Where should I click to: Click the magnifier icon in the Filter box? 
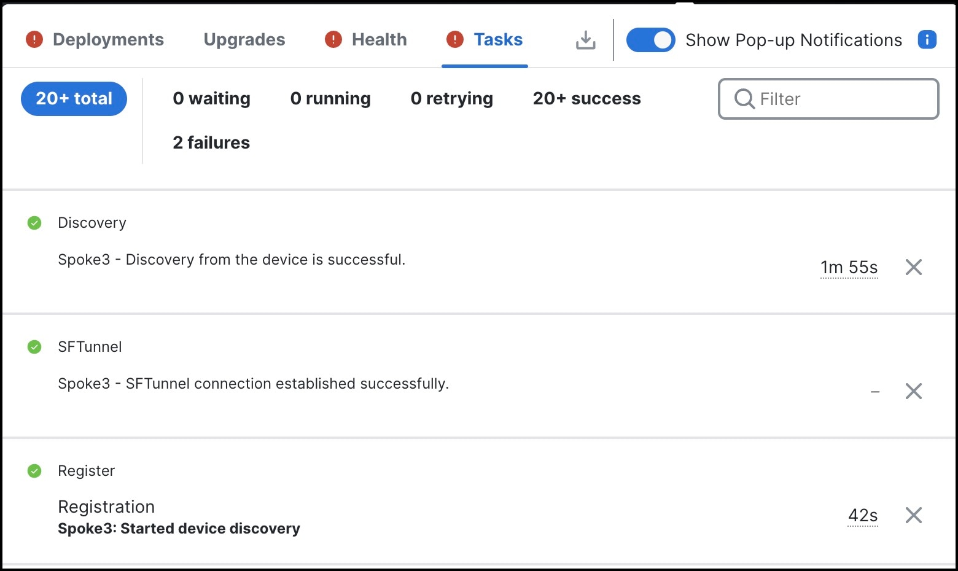(x=744, y=99)
